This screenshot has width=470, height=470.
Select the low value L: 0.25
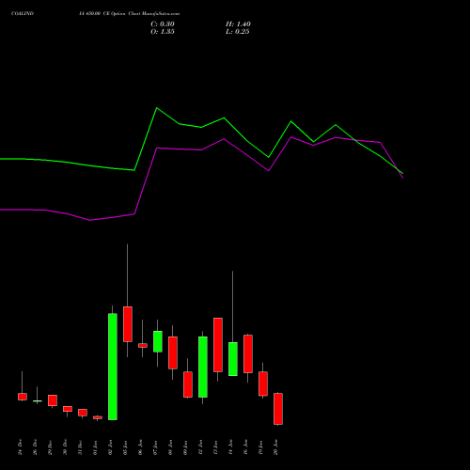click(238, 32)
